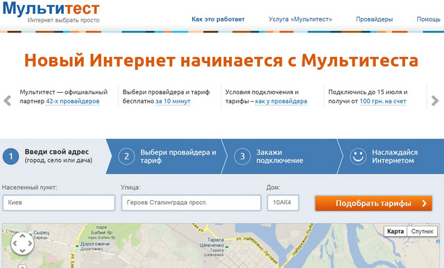The height and width of the screenshot is (268, 444).
Task: Click step number 1 circle
Action: tap(11, 157)
